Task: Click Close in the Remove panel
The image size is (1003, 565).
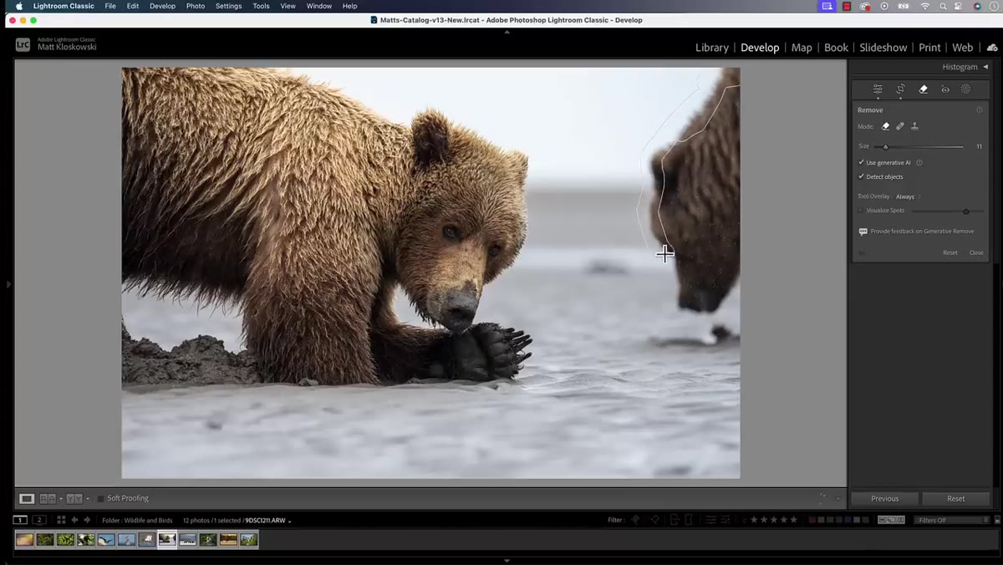Action: [x=976, y=252]
